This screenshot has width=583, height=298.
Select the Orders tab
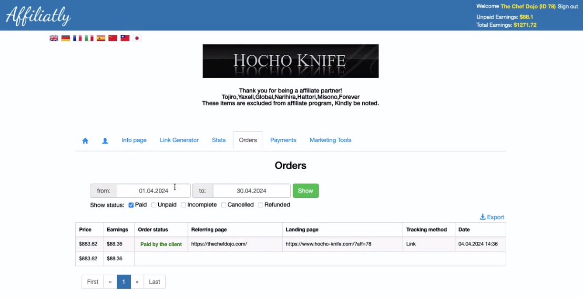248,140
